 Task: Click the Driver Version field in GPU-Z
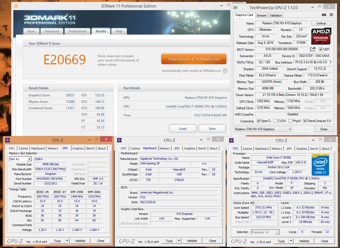(293, 95)
